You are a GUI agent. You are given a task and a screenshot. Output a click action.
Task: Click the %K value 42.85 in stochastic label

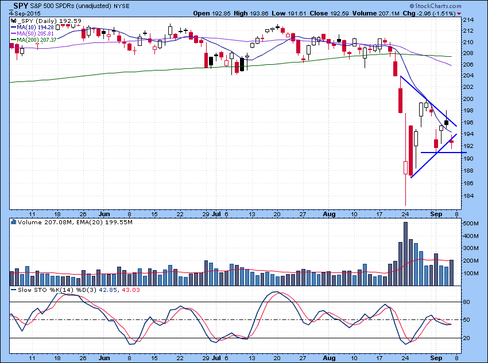108,290
